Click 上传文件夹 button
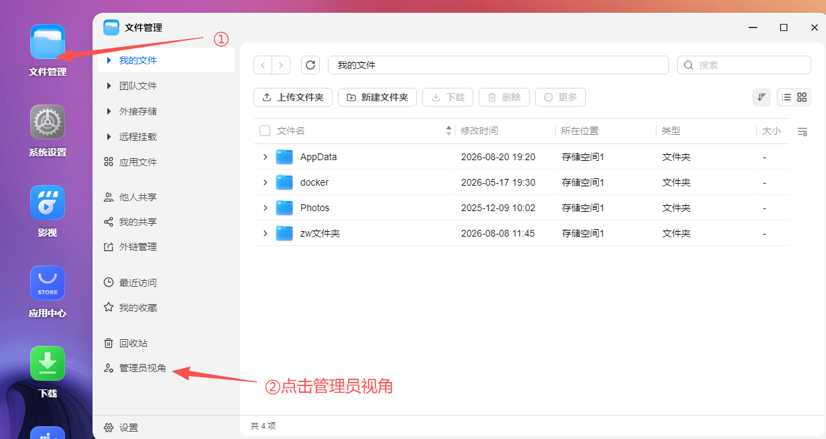Image resolution: width=826 pixels, height=439 pixels. 293,97
